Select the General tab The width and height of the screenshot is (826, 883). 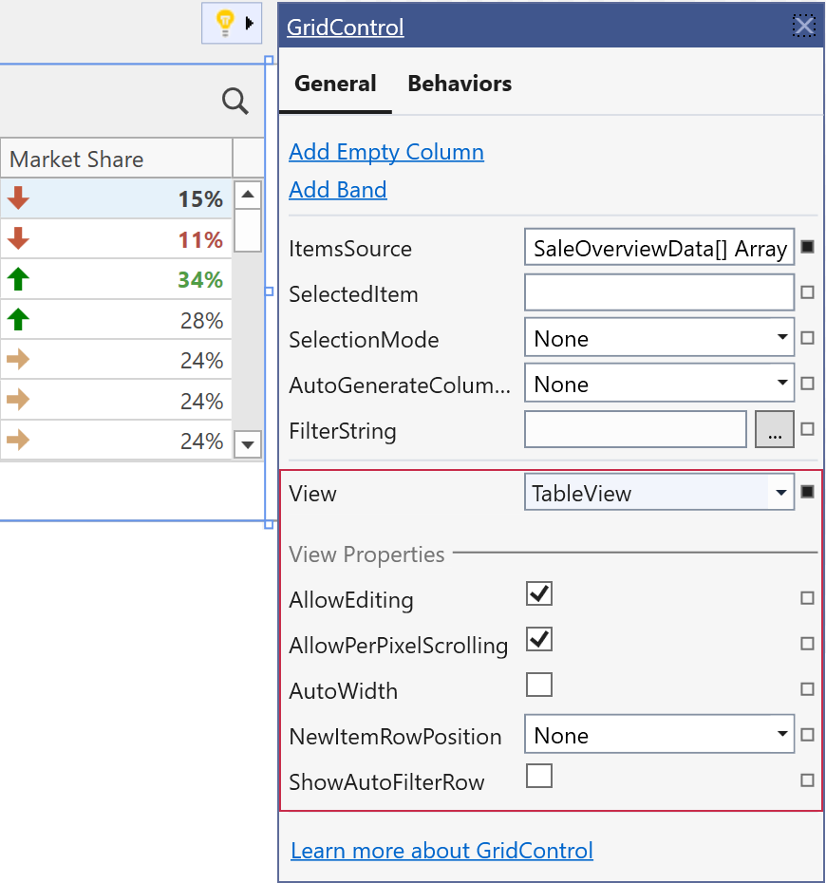(335, 84)
